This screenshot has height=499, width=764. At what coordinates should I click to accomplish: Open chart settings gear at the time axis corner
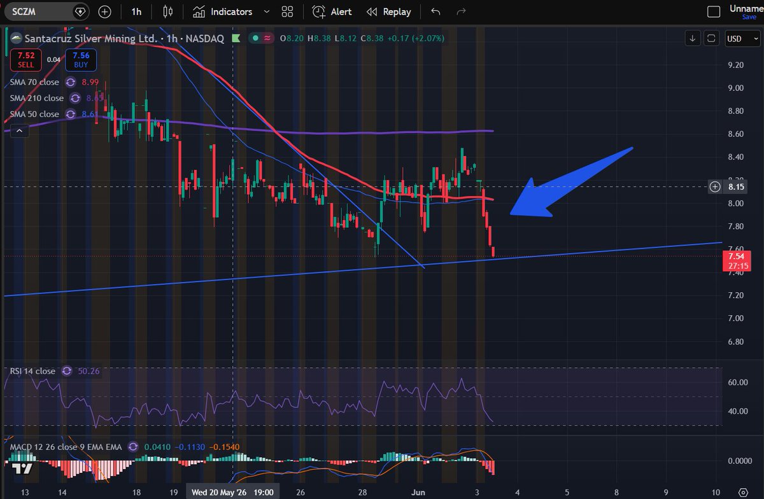tap(742, 492)
